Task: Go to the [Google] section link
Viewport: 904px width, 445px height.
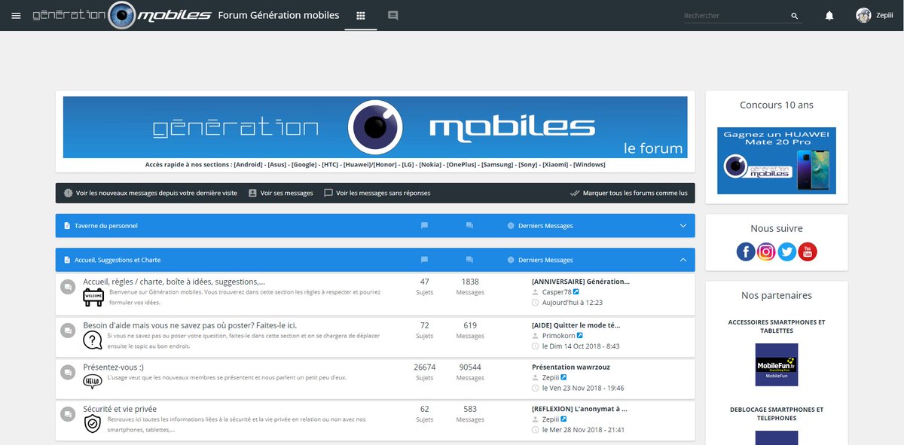Action: pyautogui.click(x=304, y=164)
